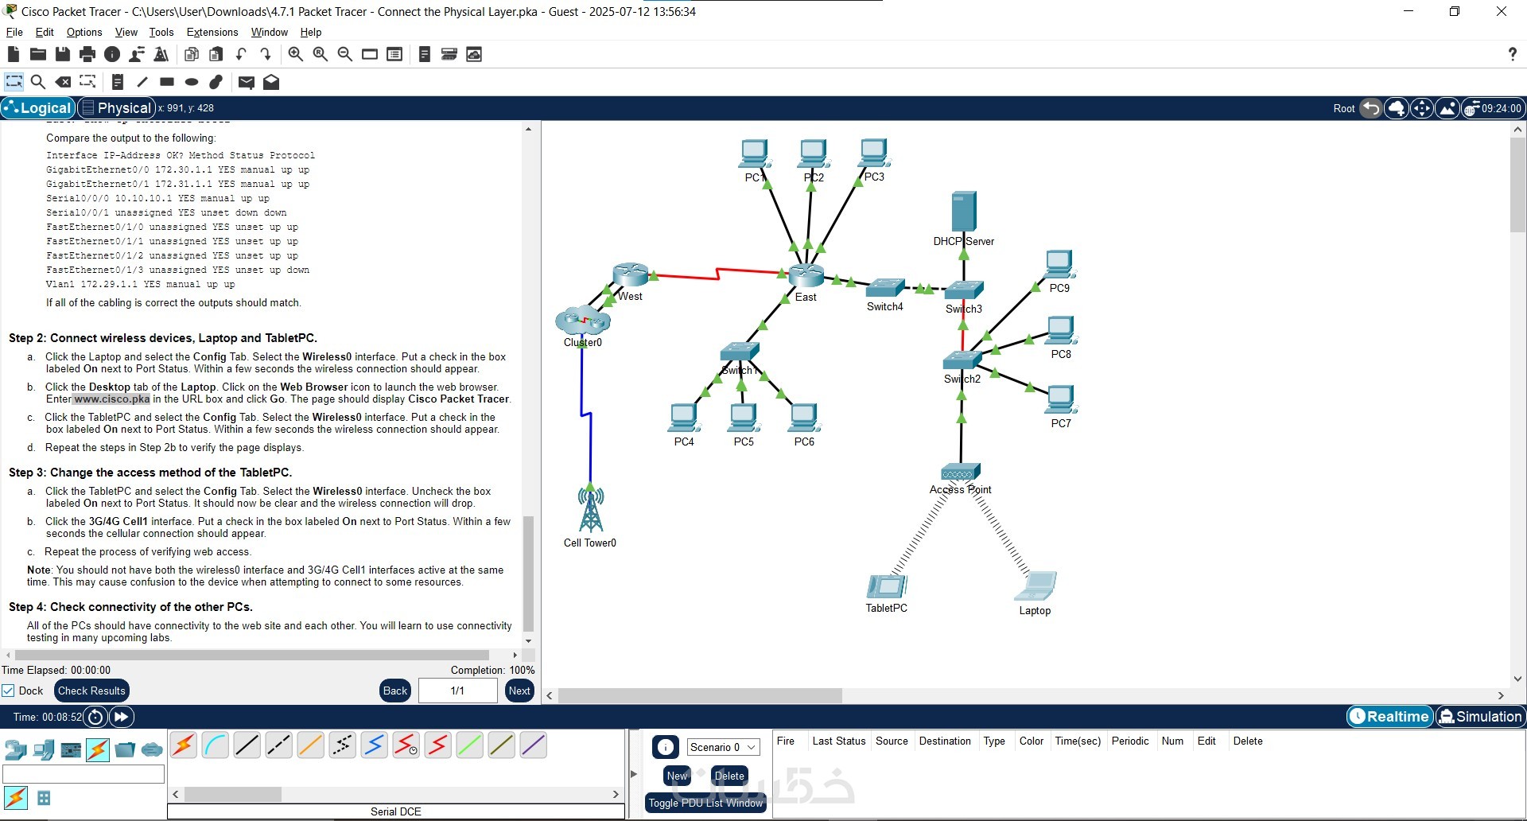This screenshot has height=821, width=1527.
Task: Add a simple PDU with the closed envelope
Action: tap(247, 82)
